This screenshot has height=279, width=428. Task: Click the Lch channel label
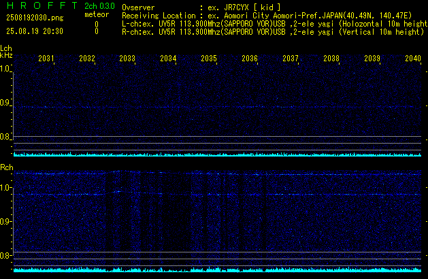coord(6,48)
